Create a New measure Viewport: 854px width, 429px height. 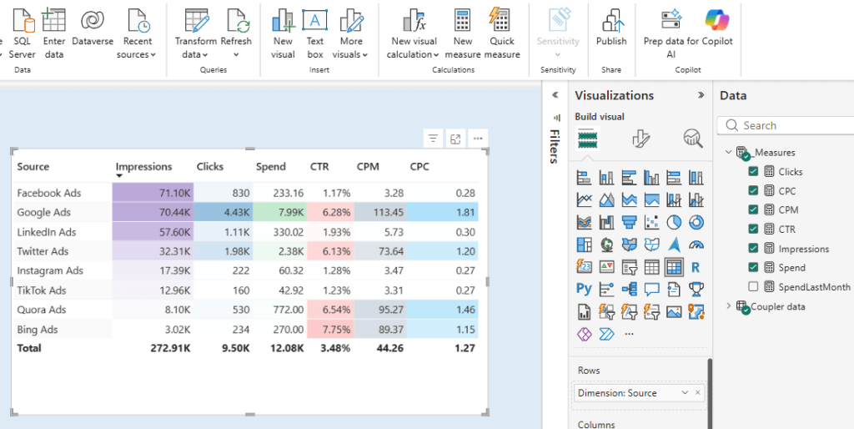pyautogui.click(x=462, y=33)
